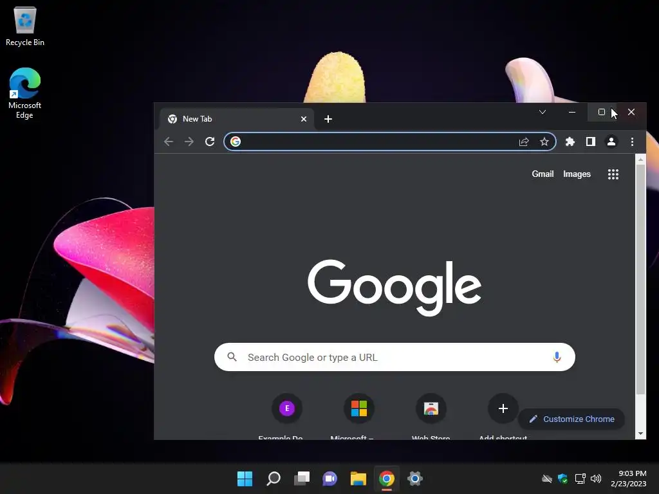Select the New Tab tab
The height and width of the screenshot is (494, 659).
237,119
